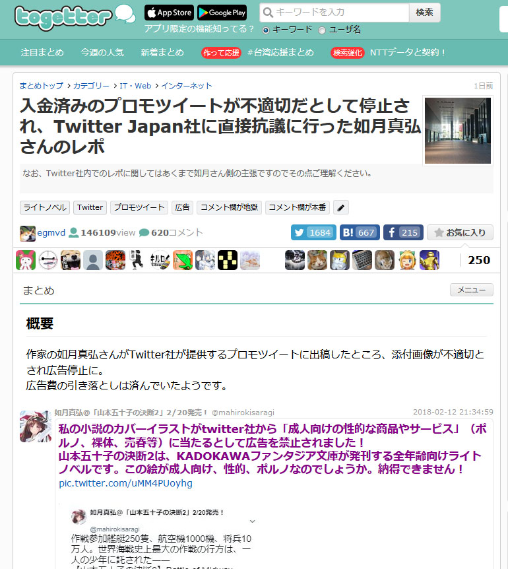
Task: Click the ライトノベル tag
Action: coord(44,207)
